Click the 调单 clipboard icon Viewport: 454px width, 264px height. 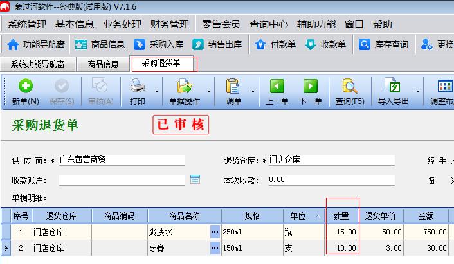click(233, 86)
